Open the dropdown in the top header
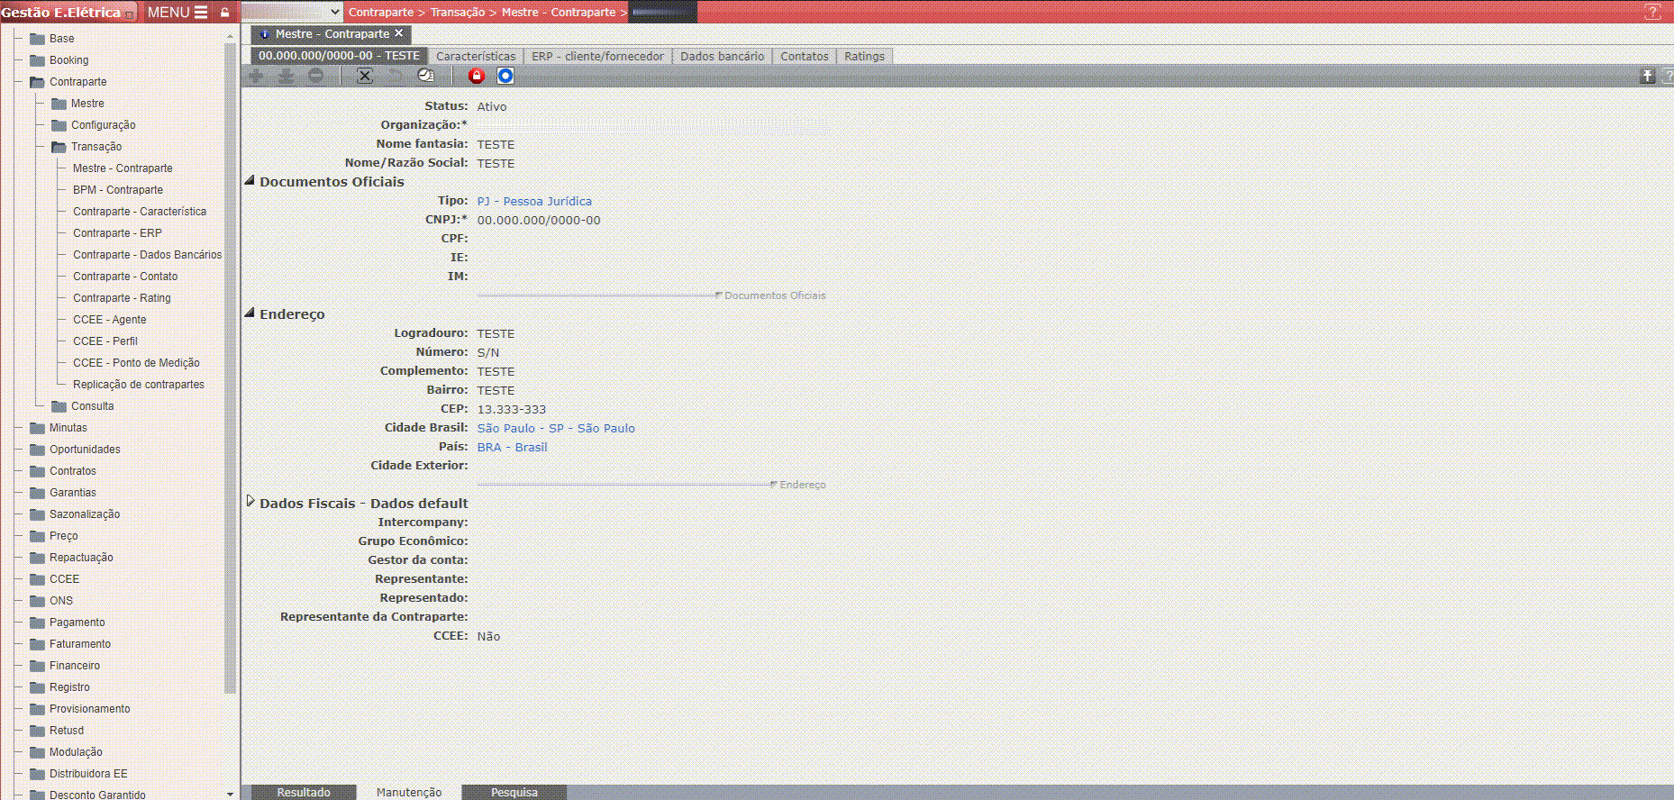The width and height of the screenshot is (1674, 800). 292,12
